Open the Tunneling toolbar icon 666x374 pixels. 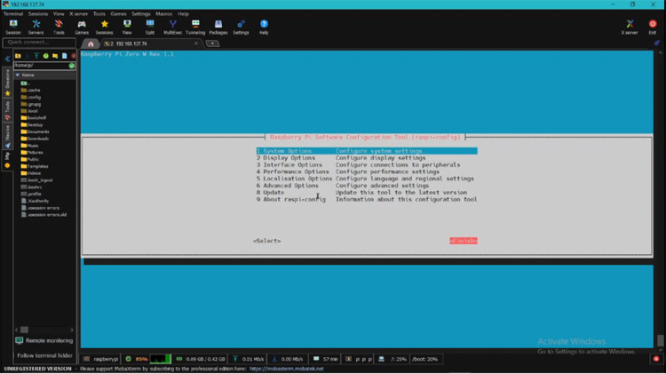click(x=195, y=27)
